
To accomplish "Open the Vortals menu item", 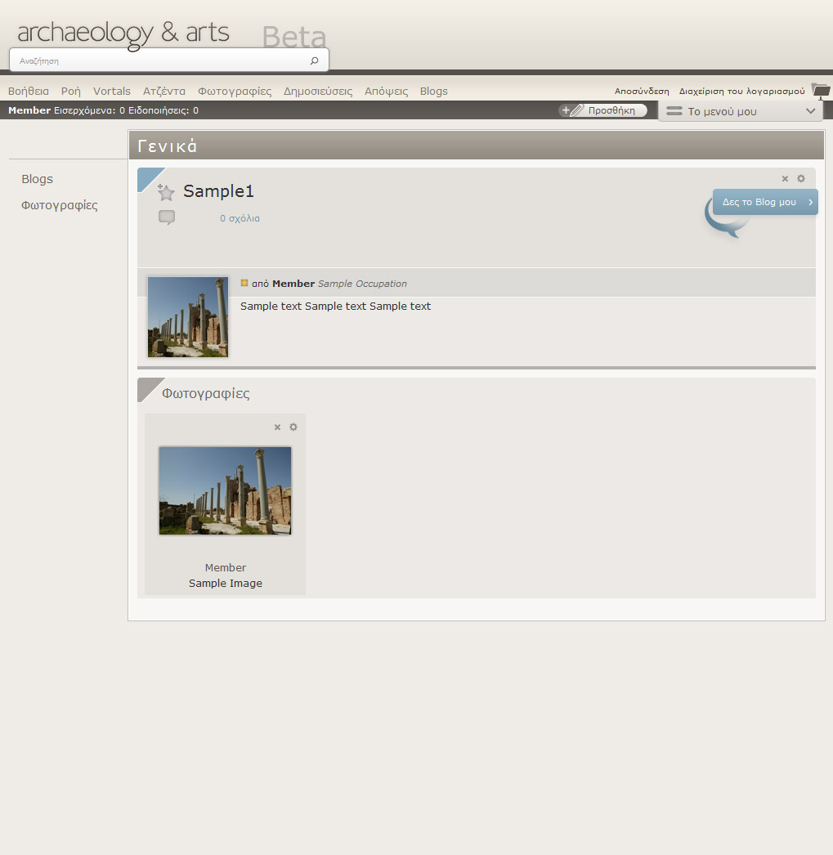I will click(112, 91).
